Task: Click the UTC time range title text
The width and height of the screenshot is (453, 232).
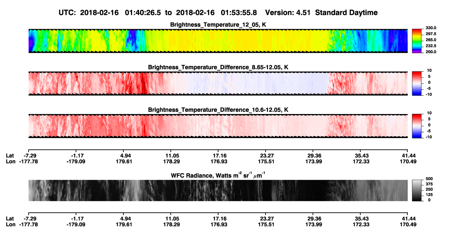Action: [218, 13]
